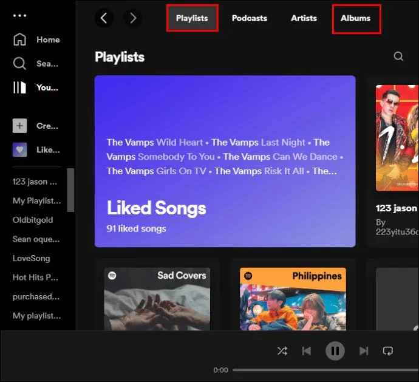Select the LoveSong playlist
This screenshot has height=382, width=419.
point(31,258)
